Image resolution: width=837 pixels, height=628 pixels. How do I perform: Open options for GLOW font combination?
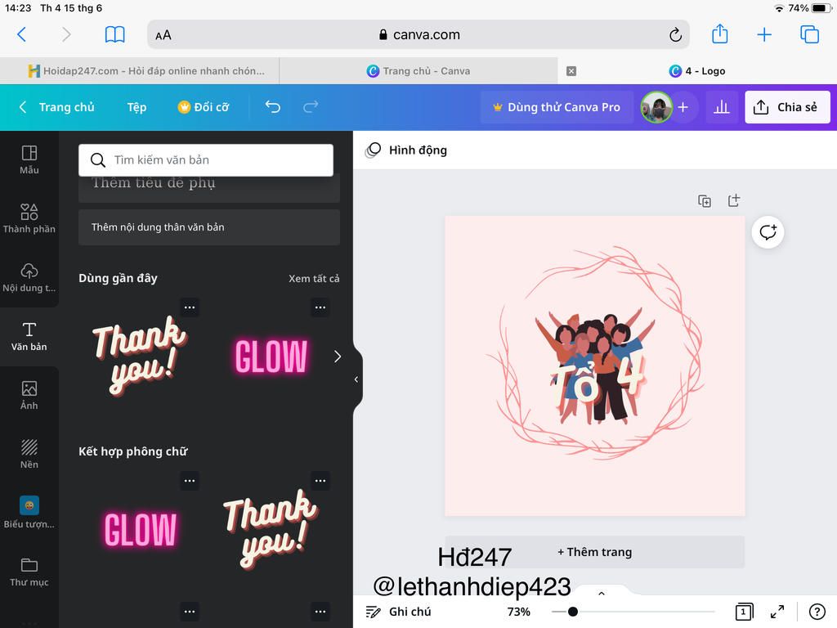(190, 481)
